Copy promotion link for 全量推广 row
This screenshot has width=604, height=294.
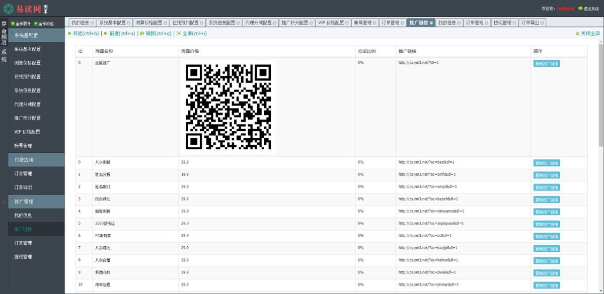click(x=546, y=63)
